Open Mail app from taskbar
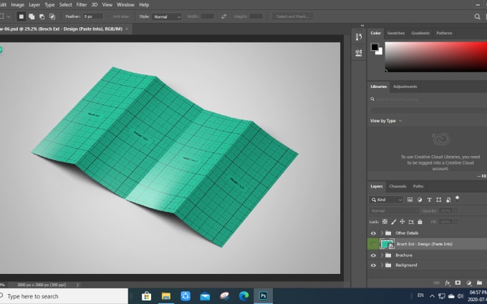Image resolution: width=487 pixels, height=304 pixels. point(205,296)
